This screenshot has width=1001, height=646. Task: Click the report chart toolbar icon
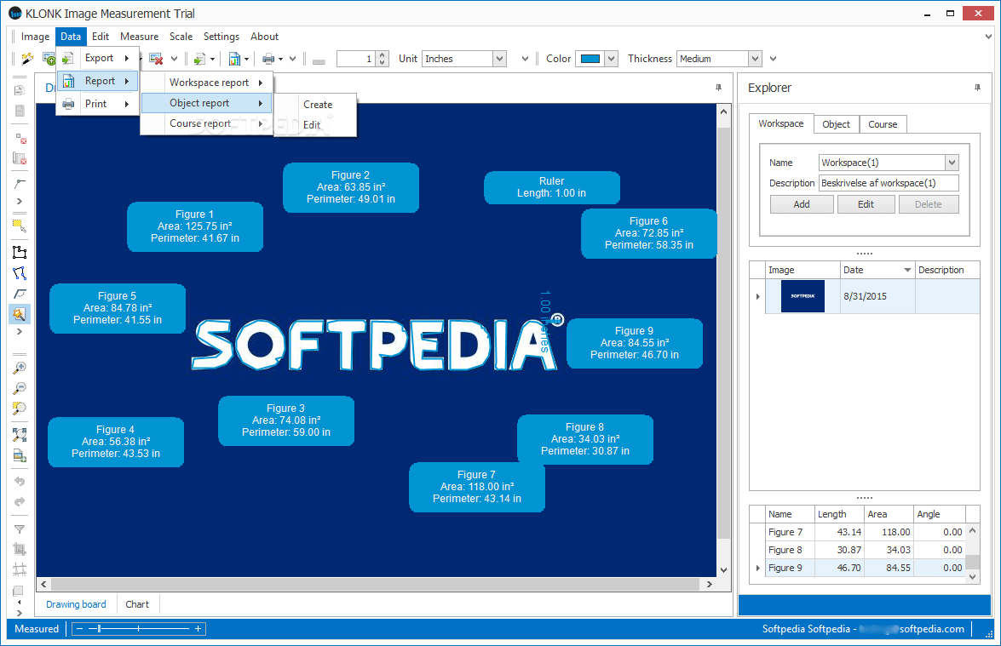click(234, 59)
